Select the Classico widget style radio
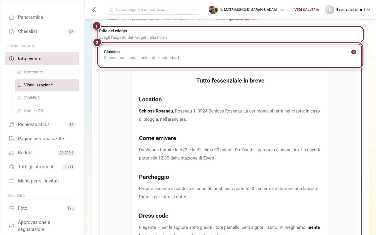Viewport: 376px width, 235px height. click(x=354, y=52)
